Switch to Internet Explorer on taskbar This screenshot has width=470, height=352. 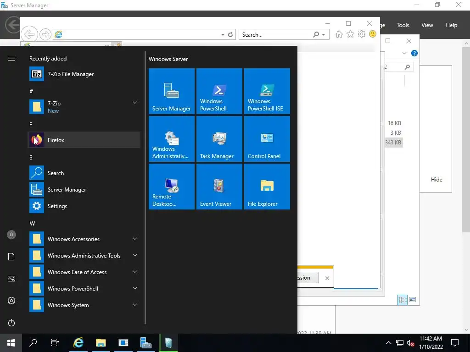pos(78,343)
